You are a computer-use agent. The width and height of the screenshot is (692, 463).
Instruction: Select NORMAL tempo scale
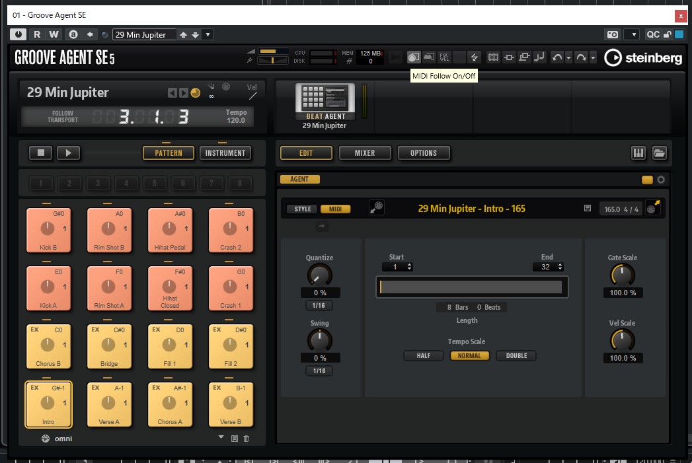tap(469, 356)
